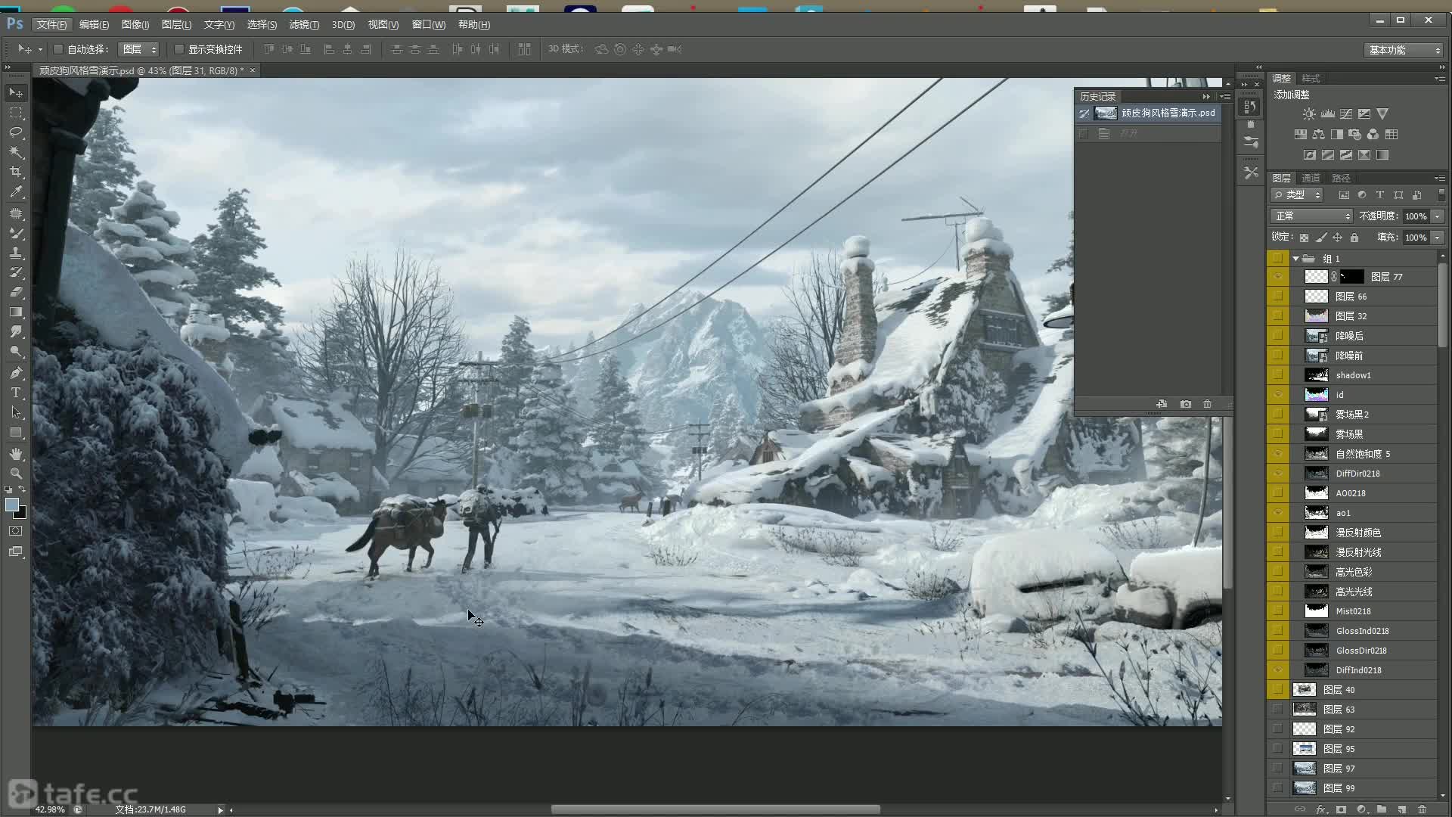Switch to the 路径 paths tab
This screenshot has height=817, width=1452.
pos(1341,179)
